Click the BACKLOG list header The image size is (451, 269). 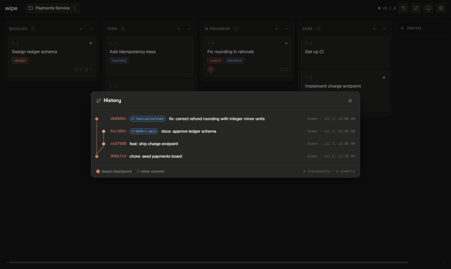pos(18,29)
